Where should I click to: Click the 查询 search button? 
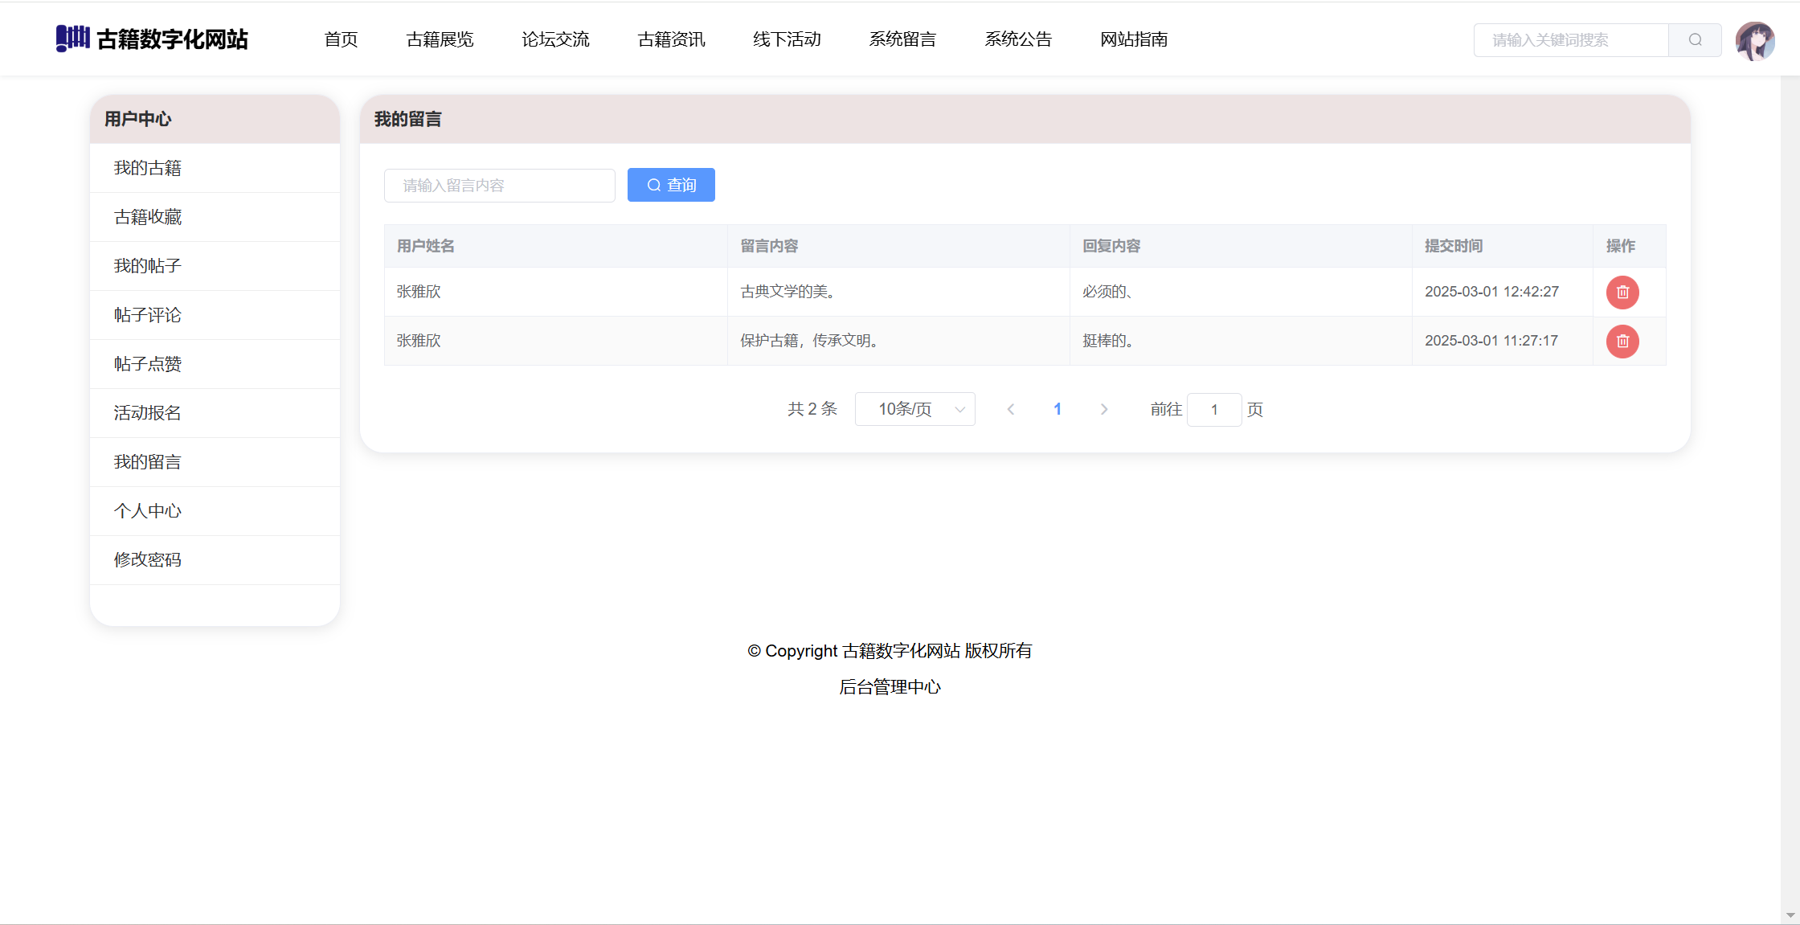(x=671, y=186)
